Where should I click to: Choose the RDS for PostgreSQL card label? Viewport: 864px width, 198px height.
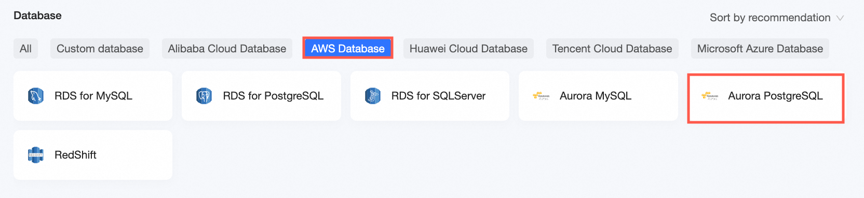point(273,96)
